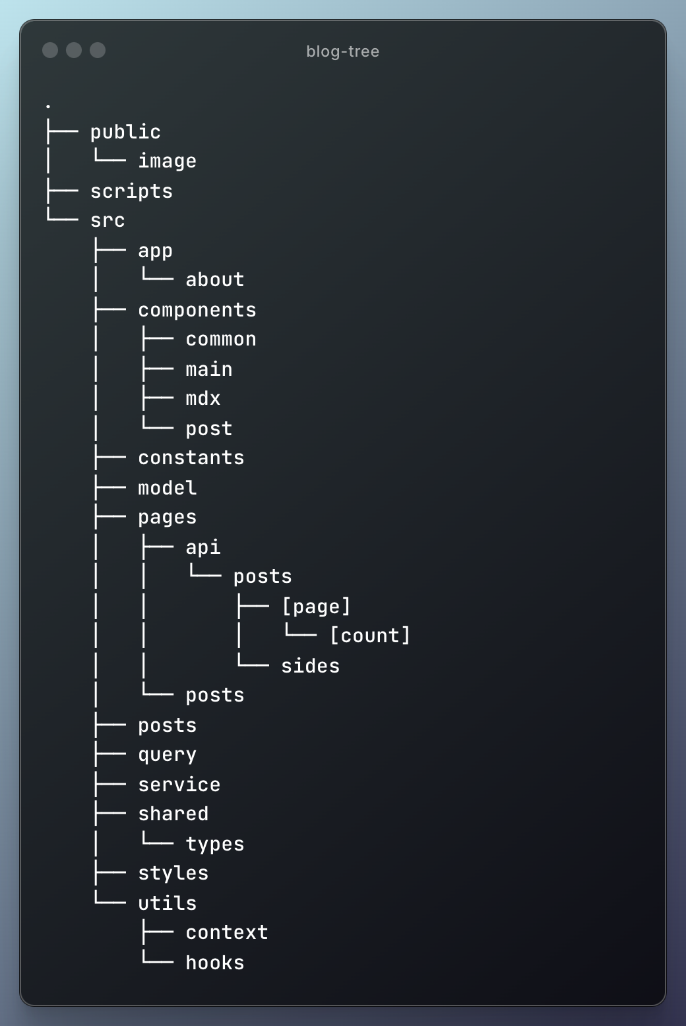The height and width of the screenshot is (1026, 686).
Task: Click the middle gray window dot
Action: click(74, 50)
